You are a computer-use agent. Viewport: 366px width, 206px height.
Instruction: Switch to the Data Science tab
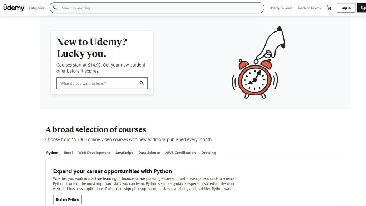pyautogui.click(x=149, y=153)
